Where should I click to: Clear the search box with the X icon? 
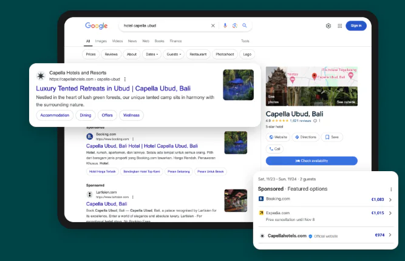[x=213, y=25]
